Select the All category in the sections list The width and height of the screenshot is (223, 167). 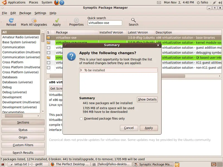point(21,32)
